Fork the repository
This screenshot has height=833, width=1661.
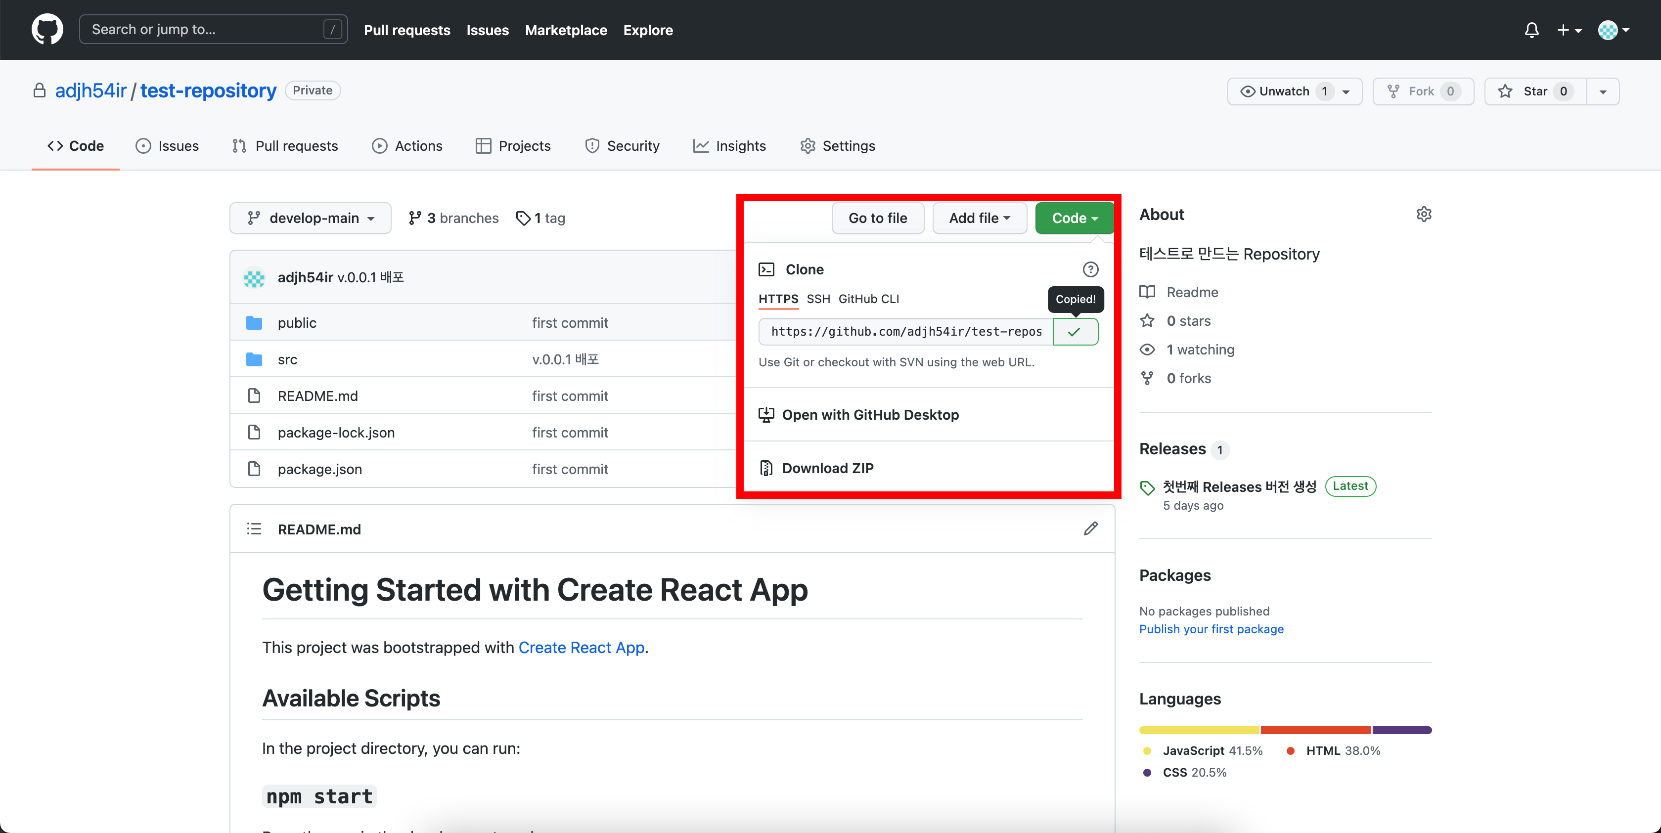coord(1423,91)
